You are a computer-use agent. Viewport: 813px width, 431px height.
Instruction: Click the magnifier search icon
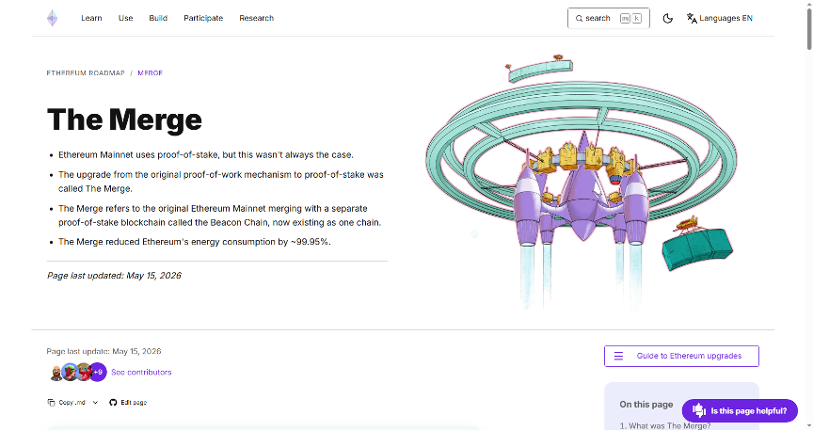579,18
